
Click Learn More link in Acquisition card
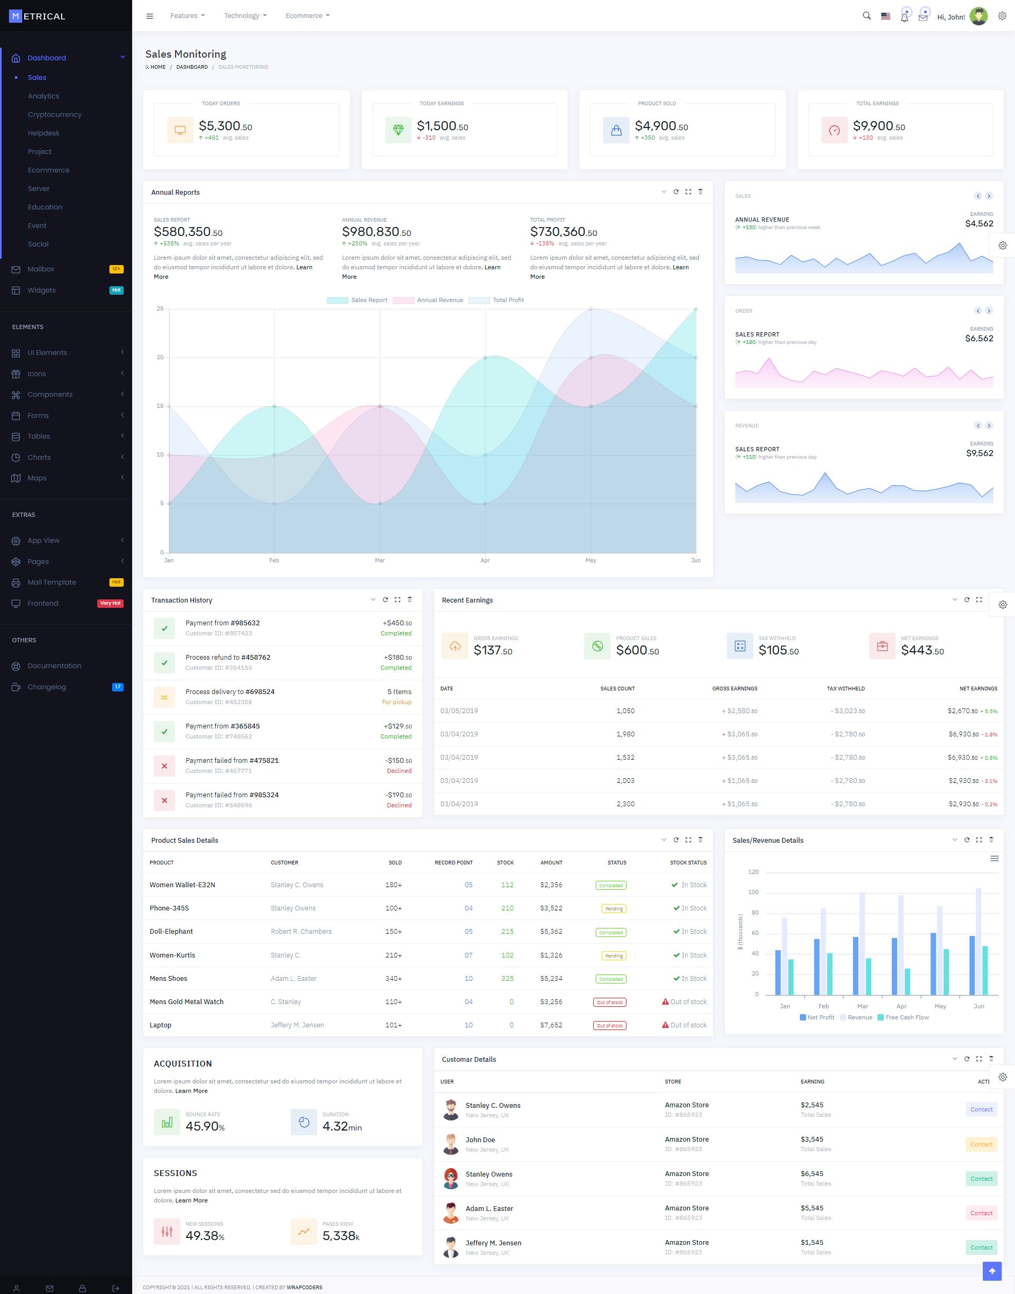click(x=191, y=1091)
